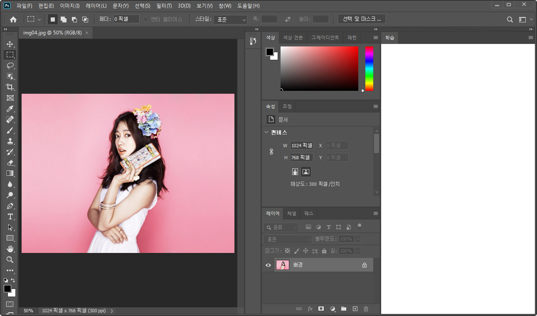Open the 파일(F) menu
Viewport: 537px width, 316px height.
[25, 6]
